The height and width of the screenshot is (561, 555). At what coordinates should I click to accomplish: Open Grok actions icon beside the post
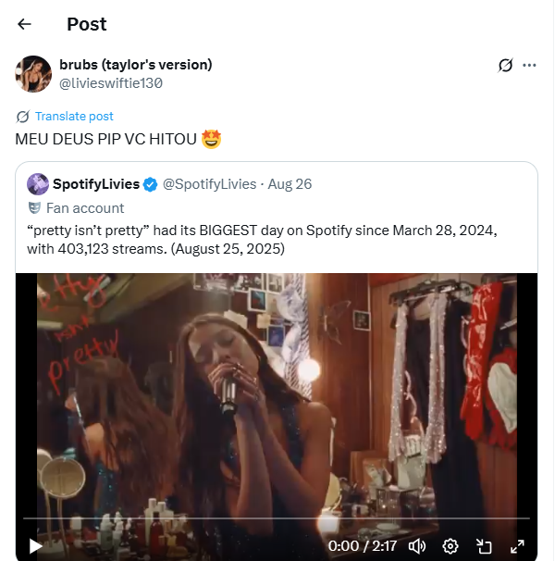tap(505, 65)
